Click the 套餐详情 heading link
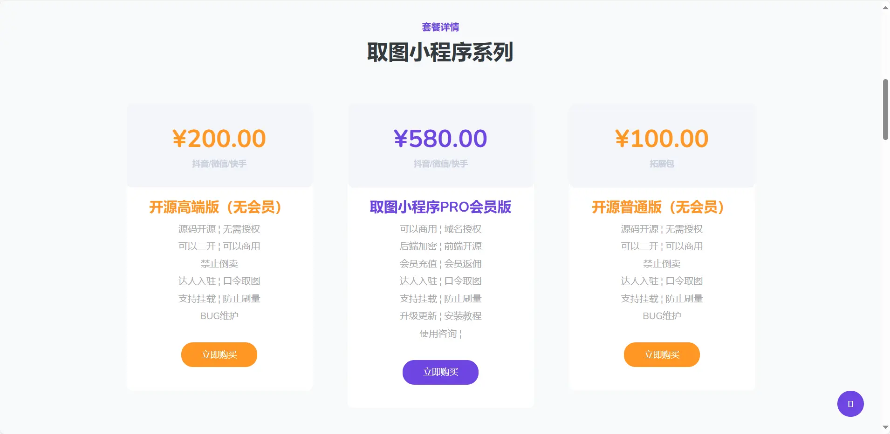The width and height of the screenshot is (890, 434). (x=440, y=27)
